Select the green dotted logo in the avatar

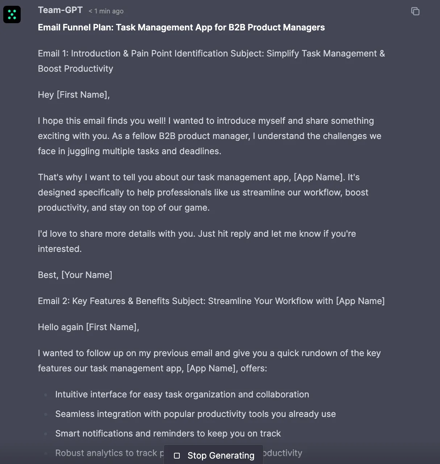pyautogui.click(x=12, y=14)
